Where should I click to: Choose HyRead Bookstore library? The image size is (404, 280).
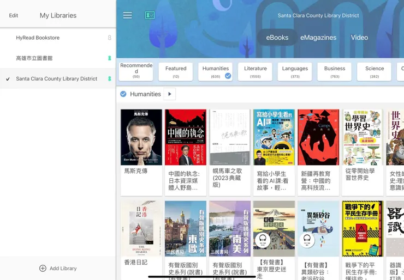58,38
